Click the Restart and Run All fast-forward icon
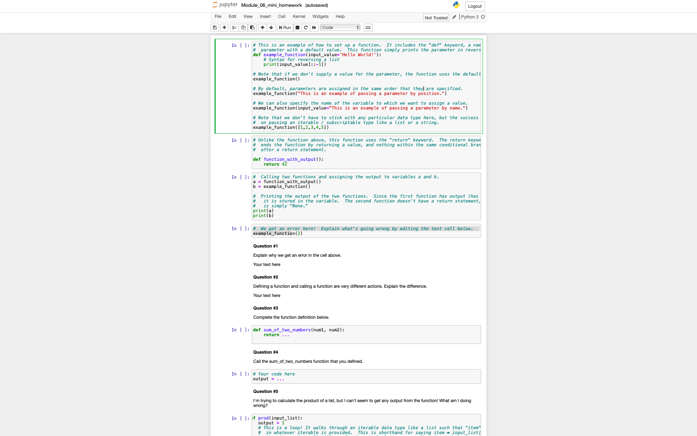 (x=314, y=28)
